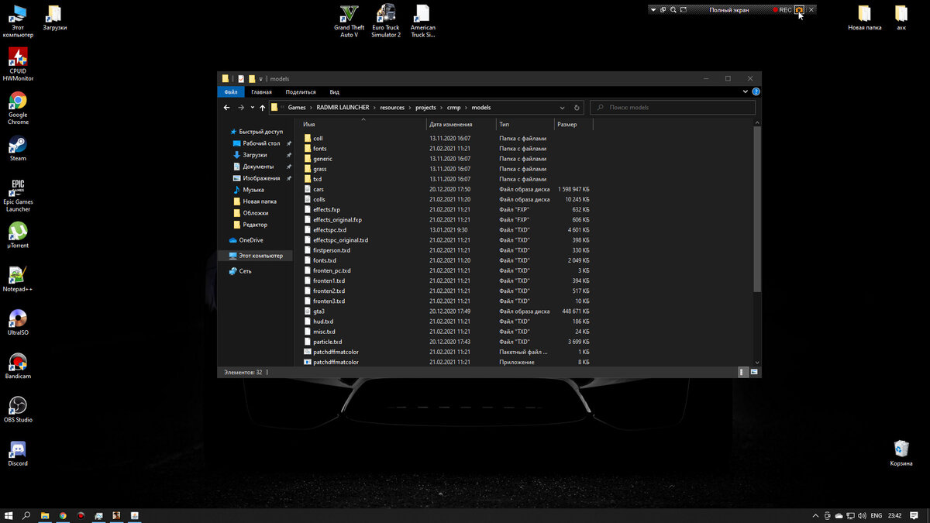
Task: Open Explorer help question mark icon
Action: 756,91
